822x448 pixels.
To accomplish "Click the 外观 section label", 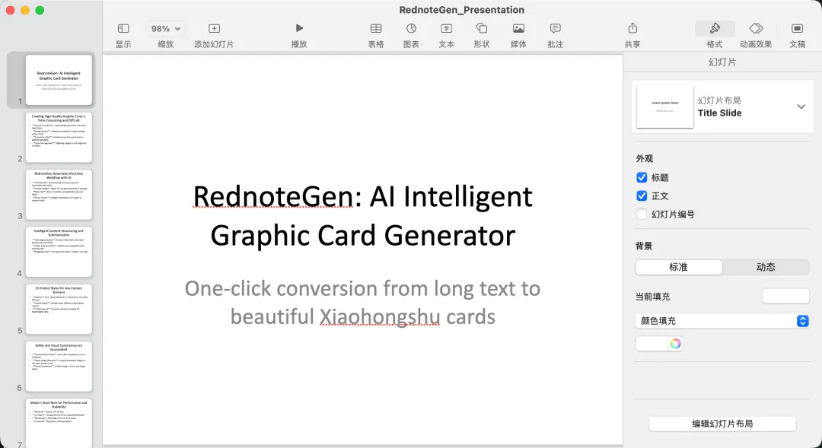I will coord(645,159).
